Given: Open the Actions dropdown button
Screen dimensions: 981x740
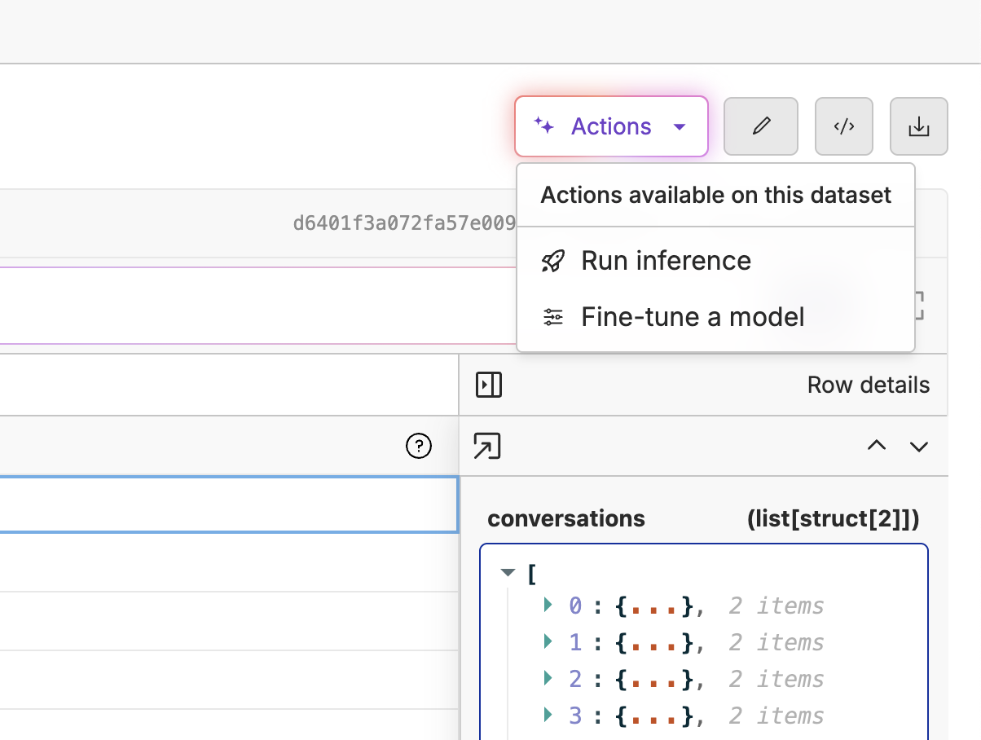Looking at the screenshot, I should point(611,126).
